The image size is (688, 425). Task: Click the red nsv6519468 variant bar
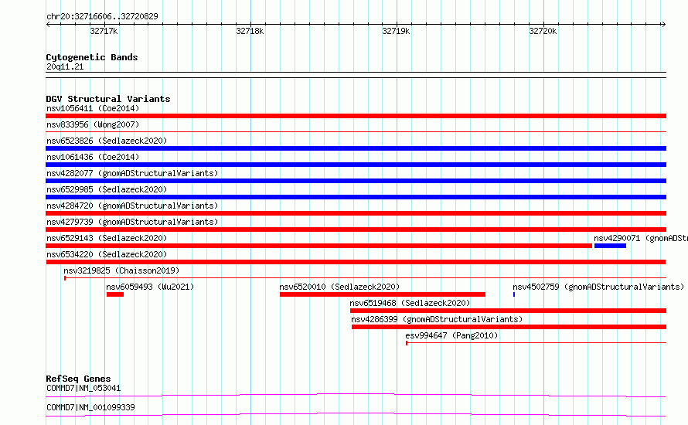508,311
